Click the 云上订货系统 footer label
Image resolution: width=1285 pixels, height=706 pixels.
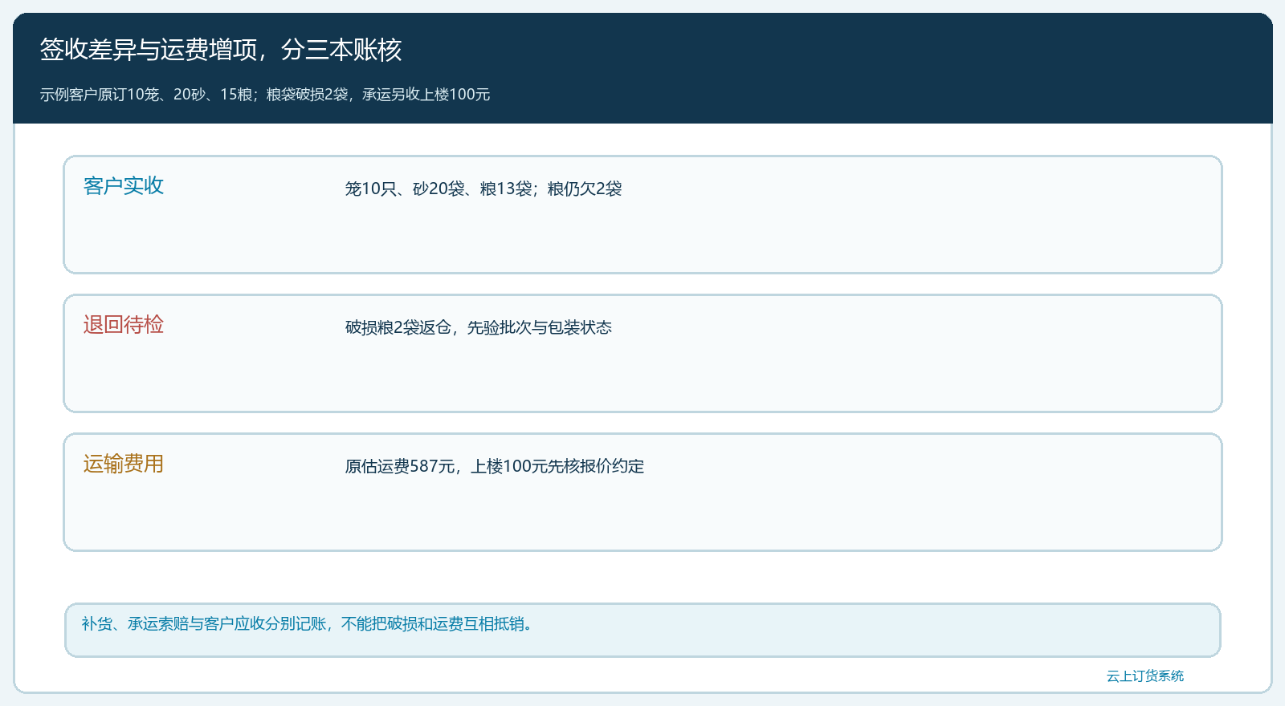[1145, 676]
